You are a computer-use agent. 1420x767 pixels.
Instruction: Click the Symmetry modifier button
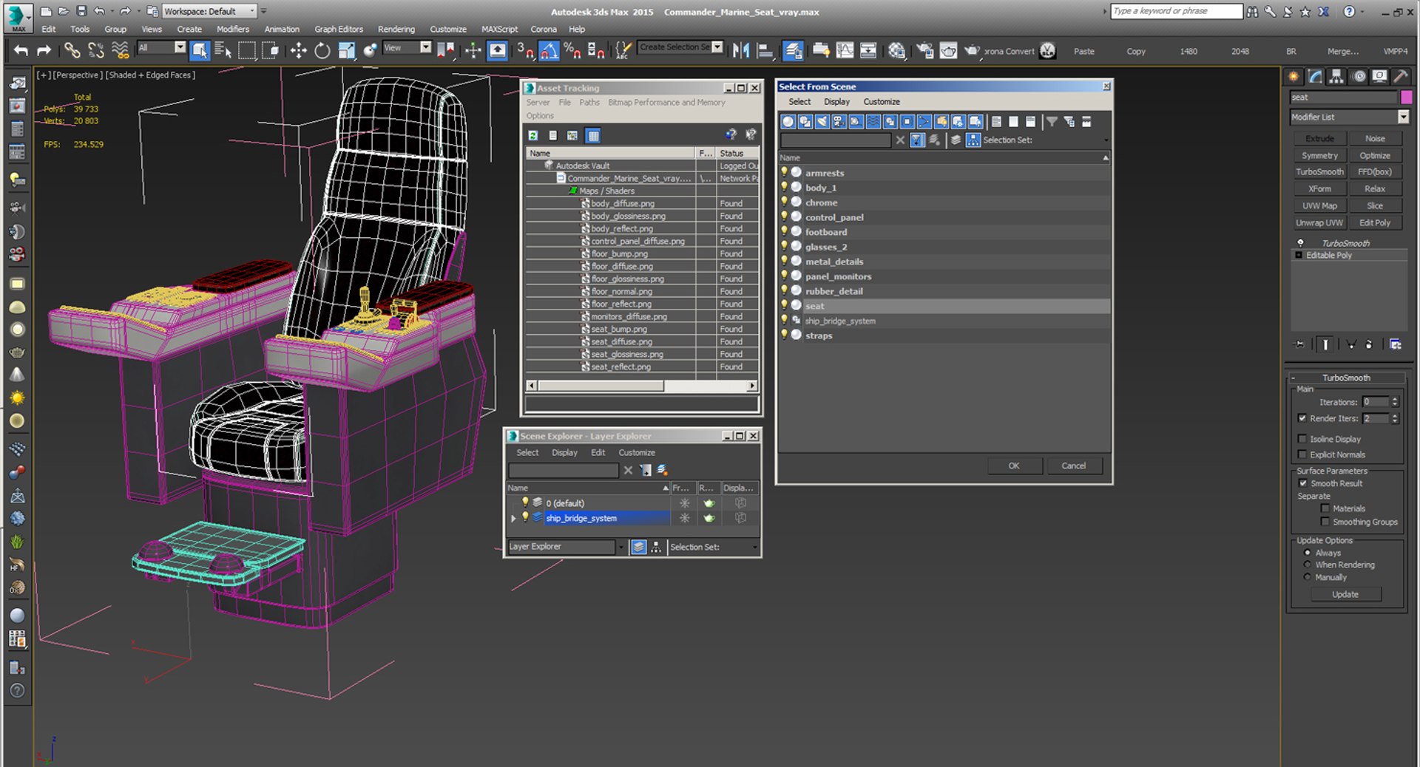click(x=1319, y=155)
